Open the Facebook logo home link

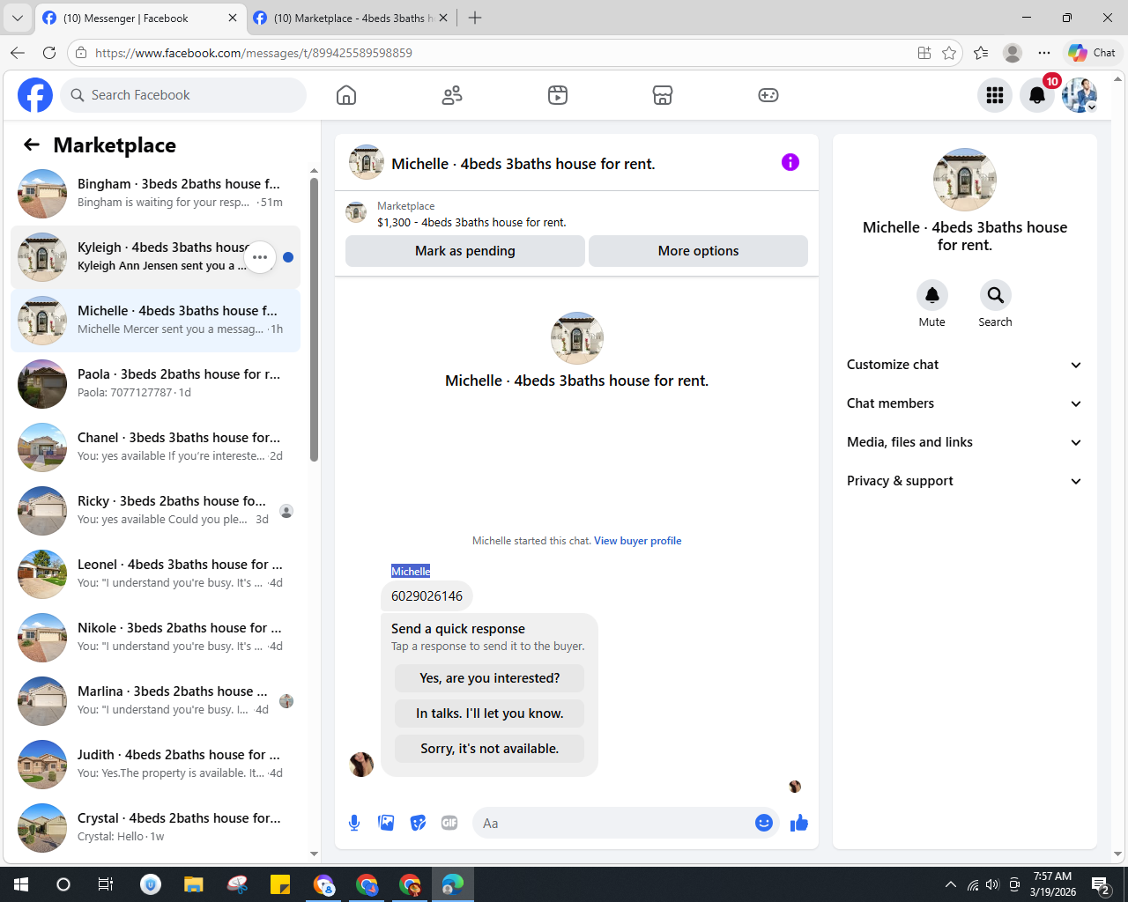coord(35,95)
